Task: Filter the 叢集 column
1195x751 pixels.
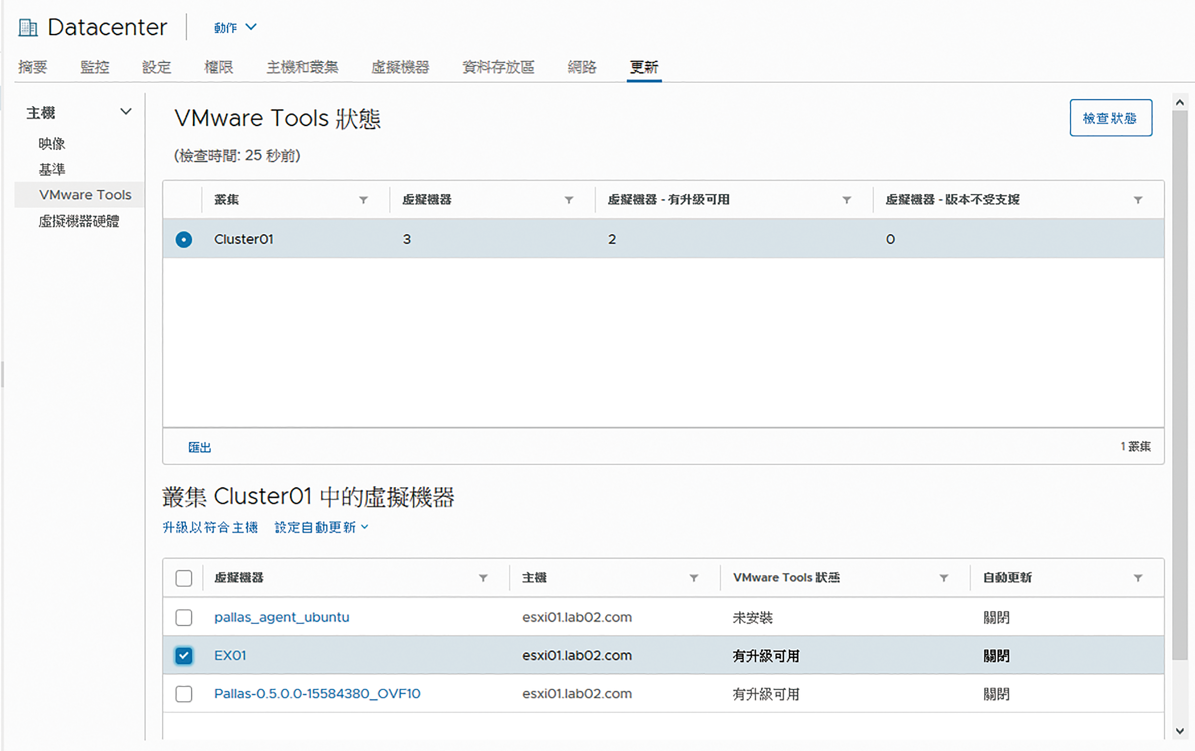Action: pyautogui.click(x=364, y=200)
